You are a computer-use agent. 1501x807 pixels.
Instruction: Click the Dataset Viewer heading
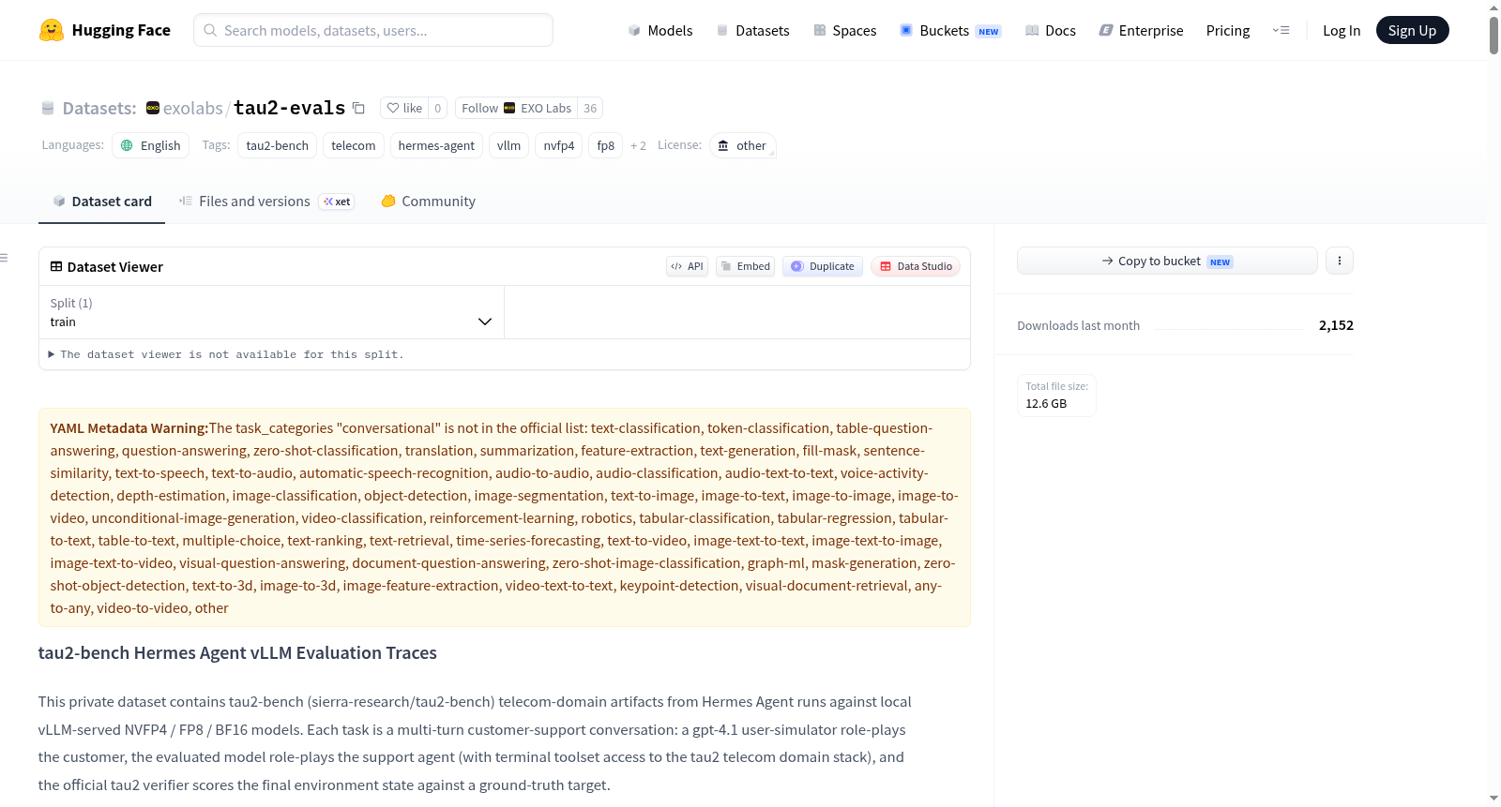(107, 267)
